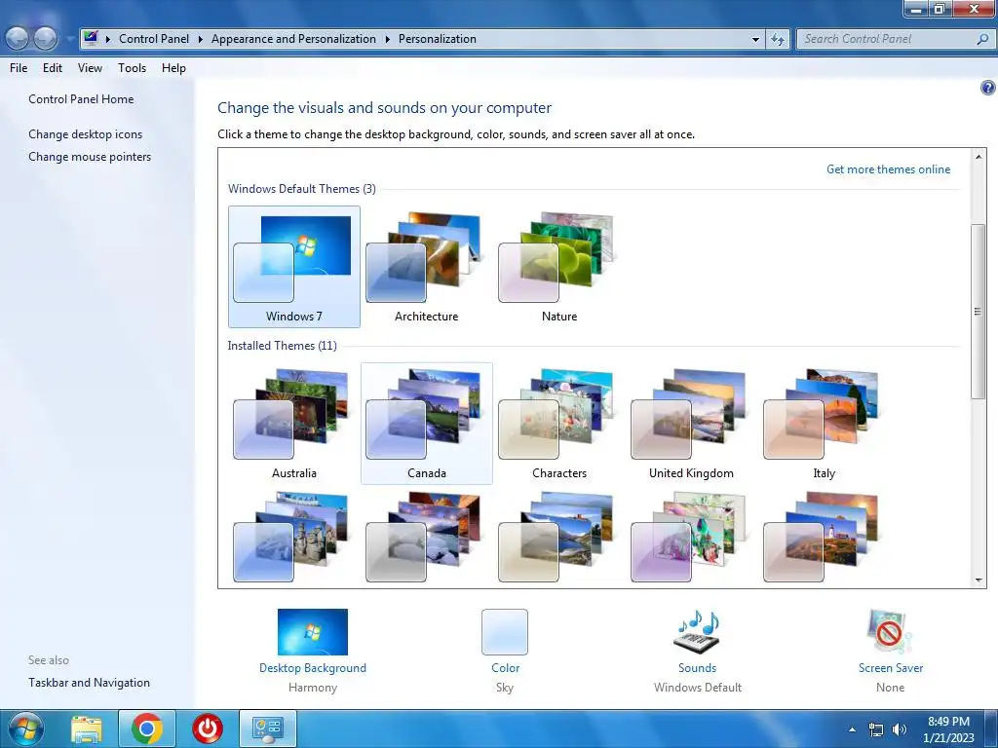Click the Control Panel taskbar button

pyautogui.click(x=267, y=729)
